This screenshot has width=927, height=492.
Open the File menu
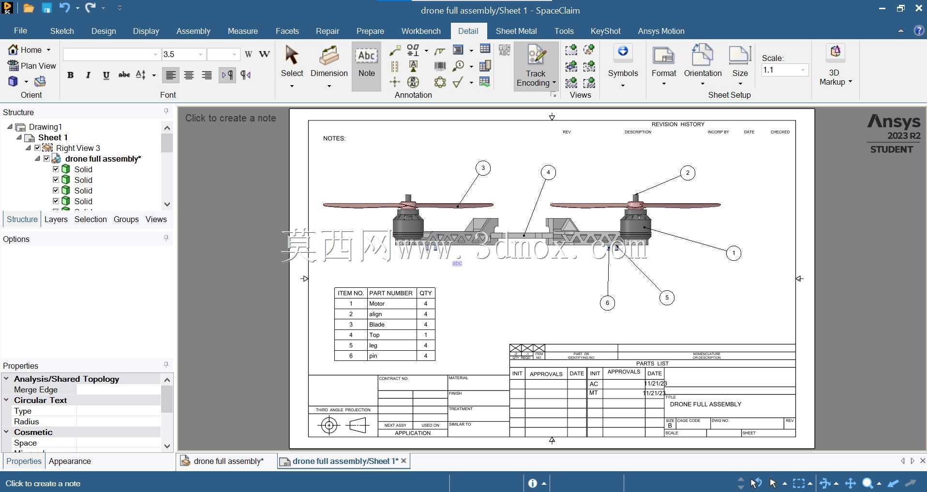pos(20,31)
